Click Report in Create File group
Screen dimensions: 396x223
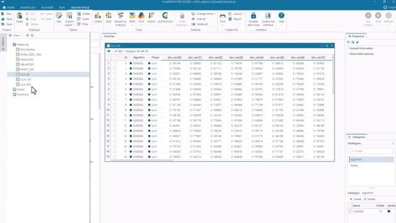click(235, 19)
